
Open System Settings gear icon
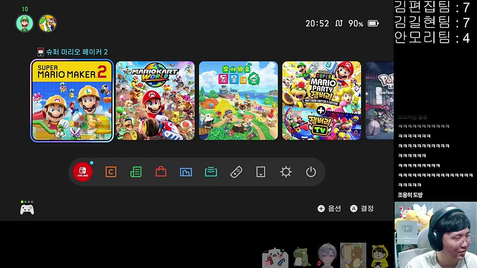coord(286,172)
